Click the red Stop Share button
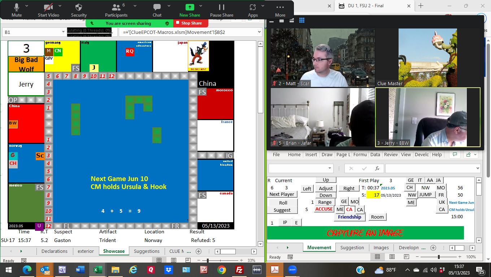Viewport: 491px width, 277px height. 191,23
